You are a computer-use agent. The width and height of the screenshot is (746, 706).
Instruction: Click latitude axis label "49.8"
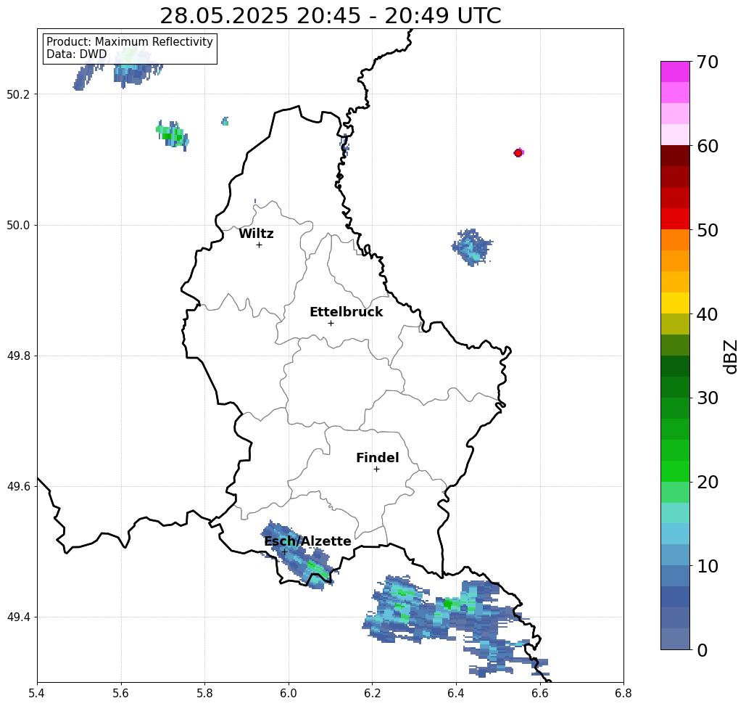[17, 356]
